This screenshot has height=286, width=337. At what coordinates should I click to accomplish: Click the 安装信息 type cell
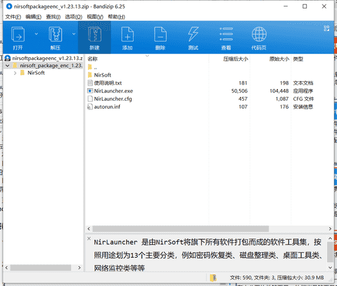[x=303, y=107]
